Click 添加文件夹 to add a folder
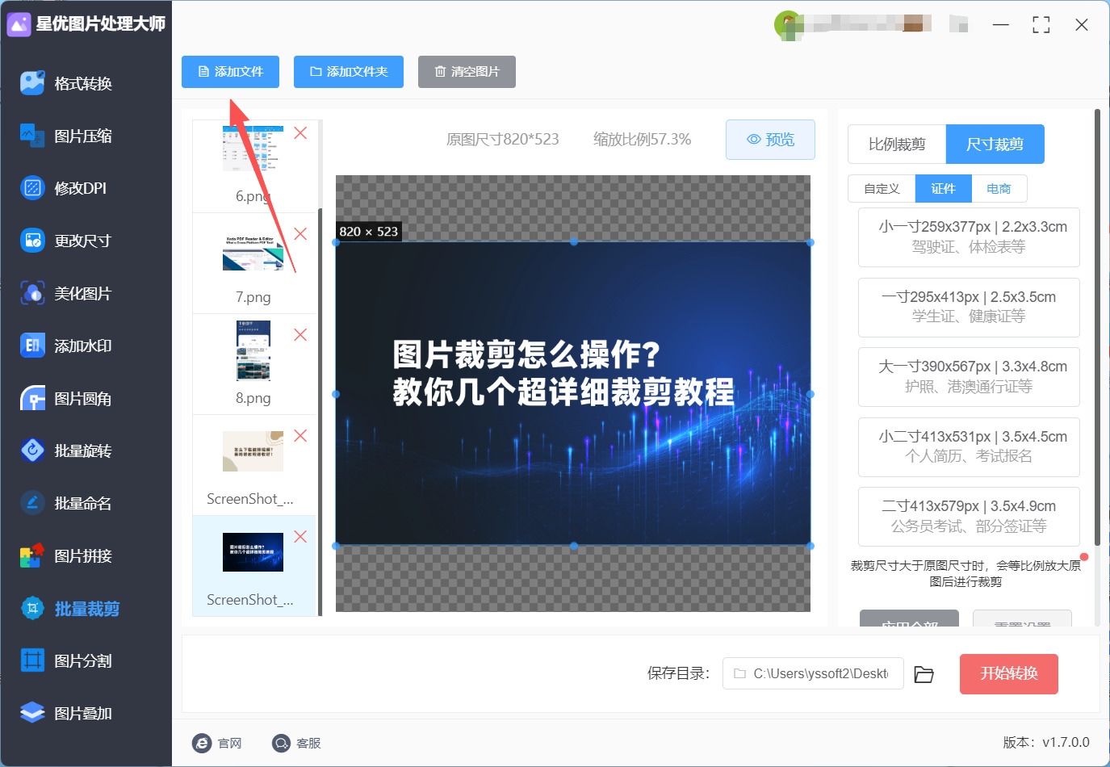The height and width of the screenshot is (767, 1110). tap(349, 72)
